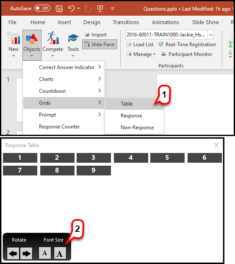235x264 pixels.
Task: Open the Tools graduation cap icon
Action: pyautogui.click(x=73, y=38)
